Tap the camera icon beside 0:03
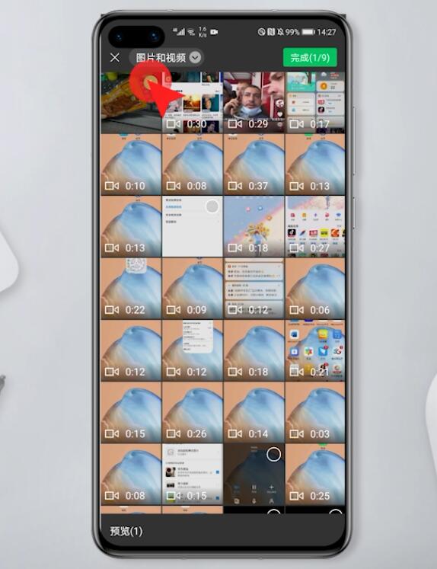This screenshot has width=437, height=569. click(297, 433)
